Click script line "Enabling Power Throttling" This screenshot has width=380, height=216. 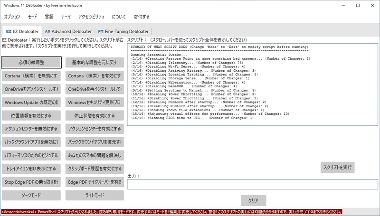click(193, 94)
